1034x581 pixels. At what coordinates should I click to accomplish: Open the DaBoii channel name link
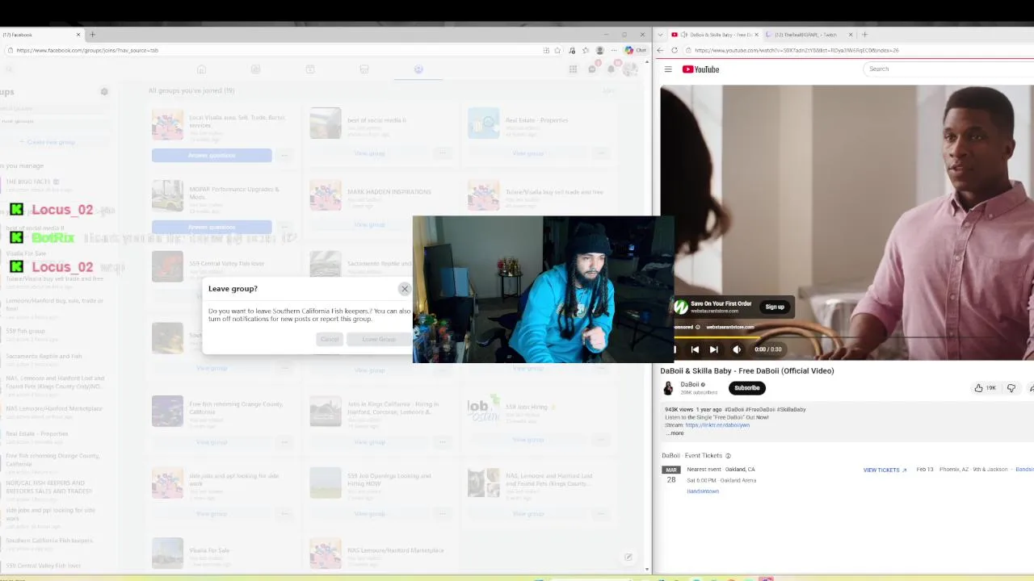[x=690, y=384]
